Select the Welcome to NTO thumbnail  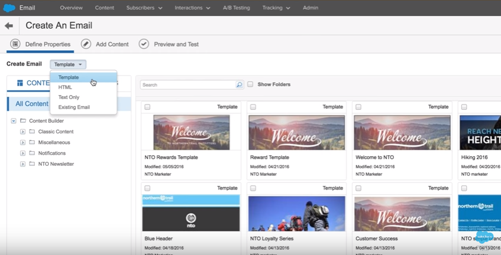(402, 132)
